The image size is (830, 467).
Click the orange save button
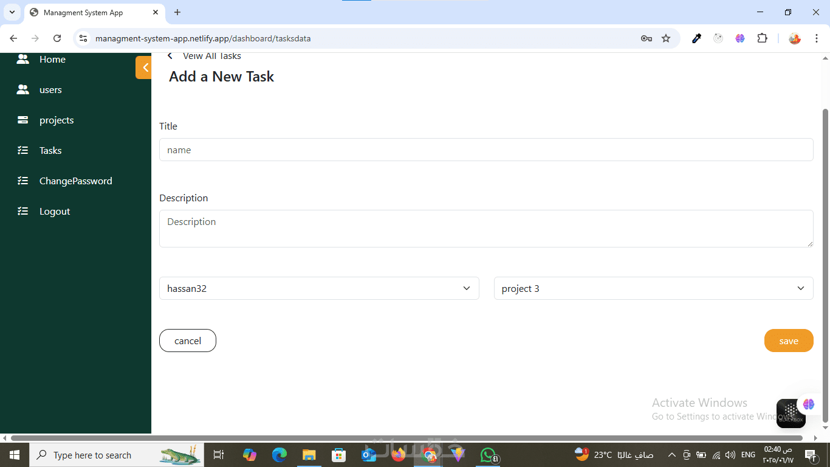(789, 341)
